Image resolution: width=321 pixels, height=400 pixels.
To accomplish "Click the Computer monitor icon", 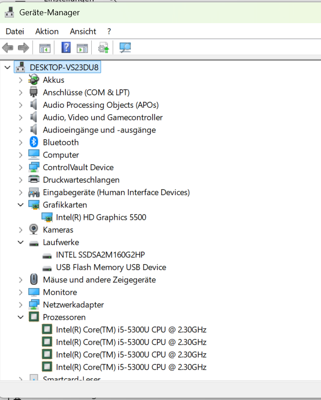I will pos(34,154).
